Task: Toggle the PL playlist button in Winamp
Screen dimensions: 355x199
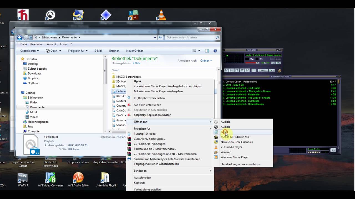Action: tap(278, 63)
